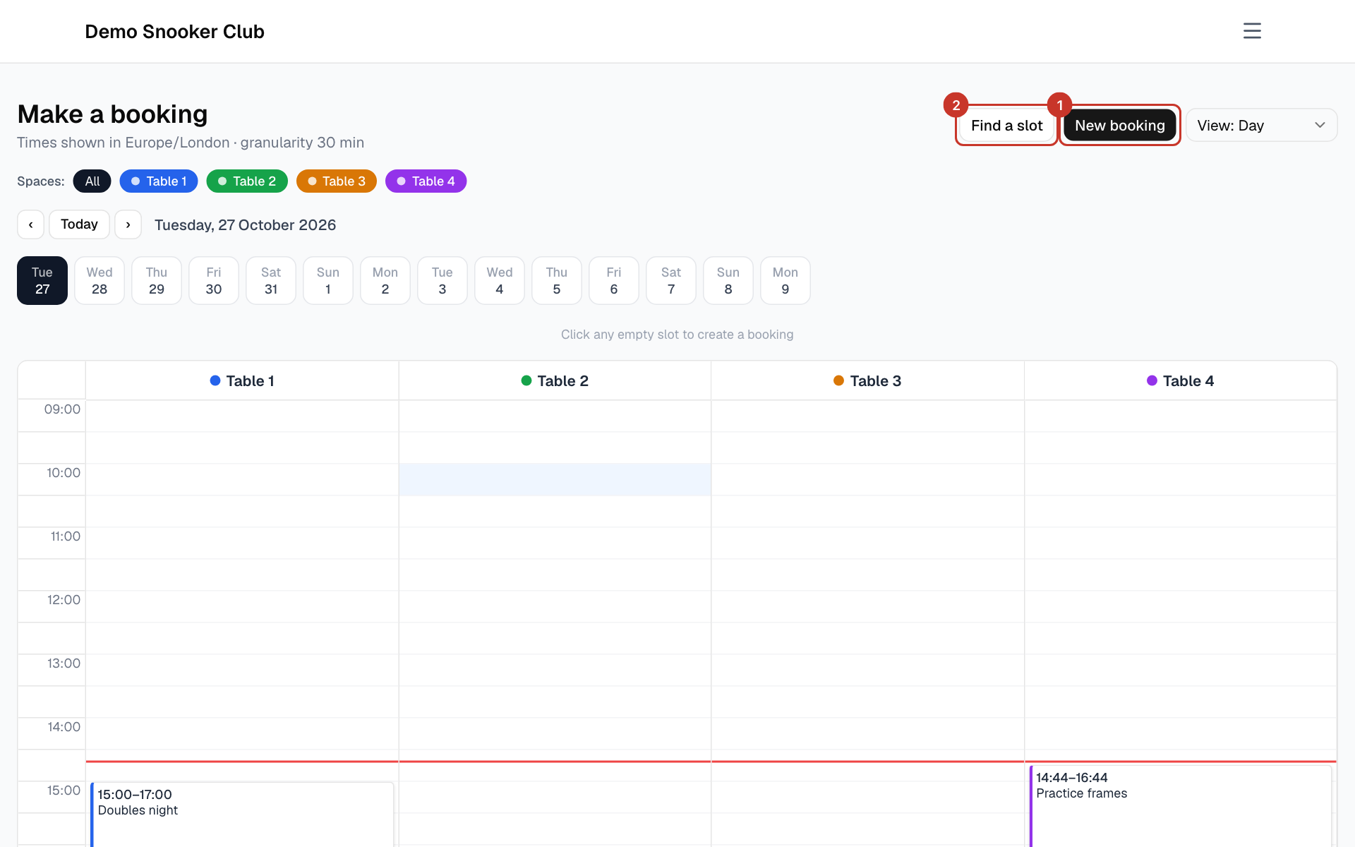Select the All spaces filter

tap(92, 181)
